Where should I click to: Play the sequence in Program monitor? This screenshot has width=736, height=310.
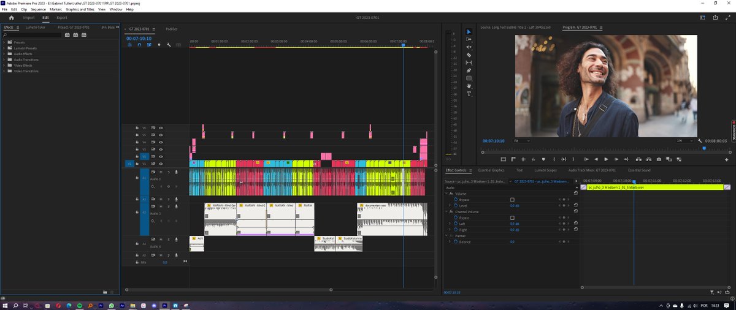[x=606, y=159]
